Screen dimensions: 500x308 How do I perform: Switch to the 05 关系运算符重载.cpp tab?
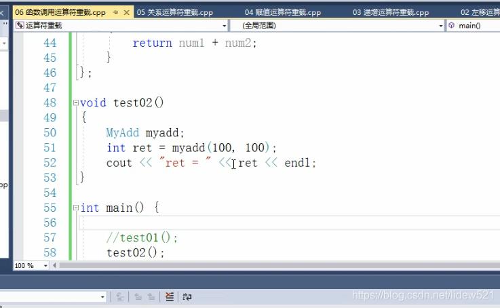[174, 12]
